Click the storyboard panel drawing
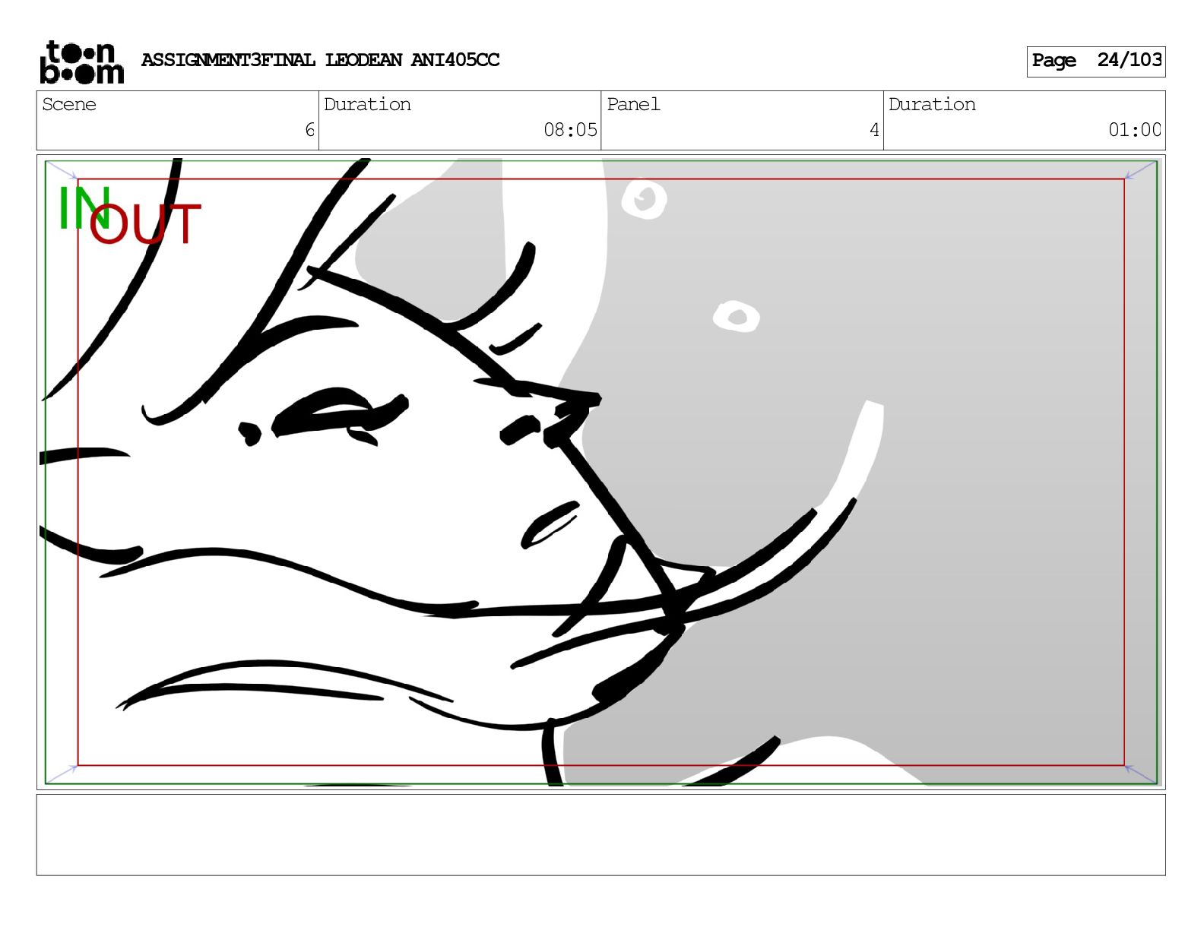The image size is (1204, 930). point(600,472)
